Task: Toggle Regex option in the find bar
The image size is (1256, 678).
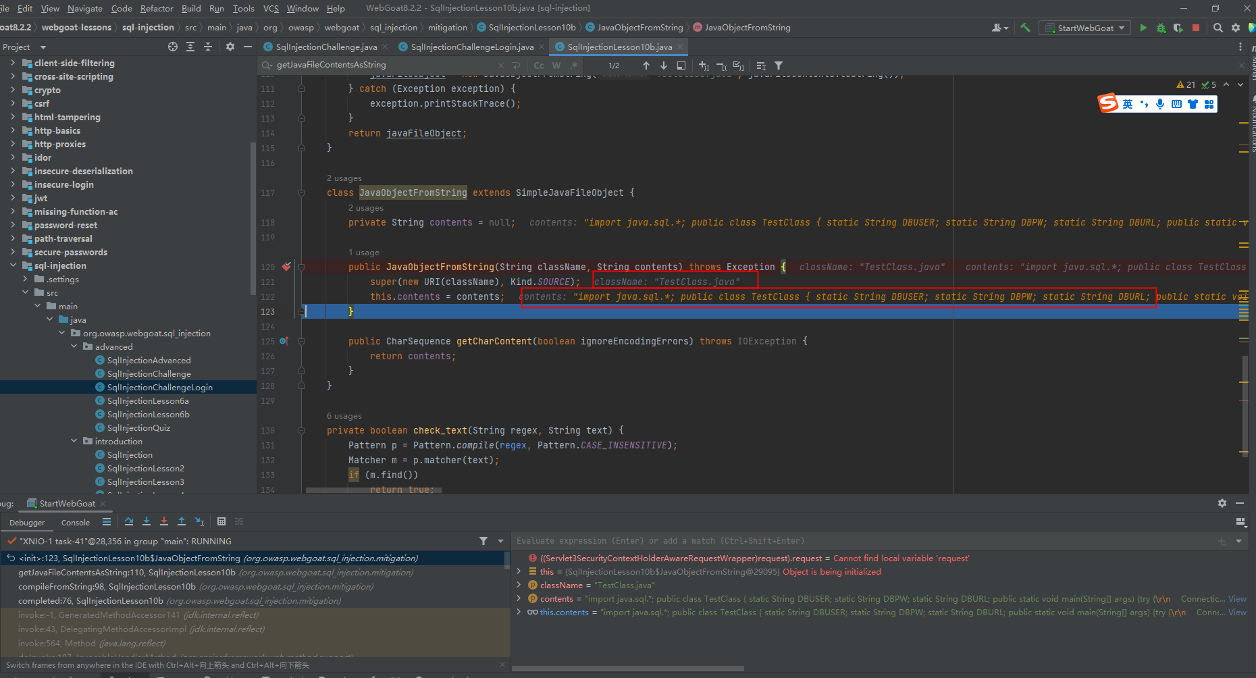Action: tap(574, 66)
